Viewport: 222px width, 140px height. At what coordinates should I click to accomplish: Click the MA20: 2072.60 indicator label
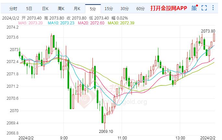91,23
